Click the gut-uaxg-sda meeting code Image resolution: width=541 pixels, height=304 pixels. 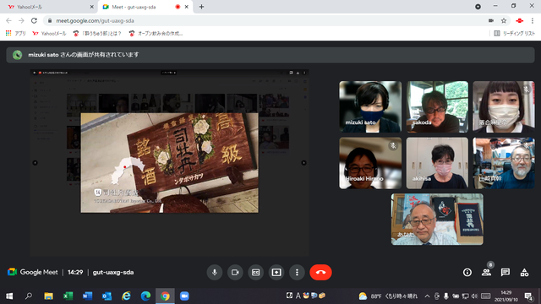pyautogui.click(x=113, y=272)
